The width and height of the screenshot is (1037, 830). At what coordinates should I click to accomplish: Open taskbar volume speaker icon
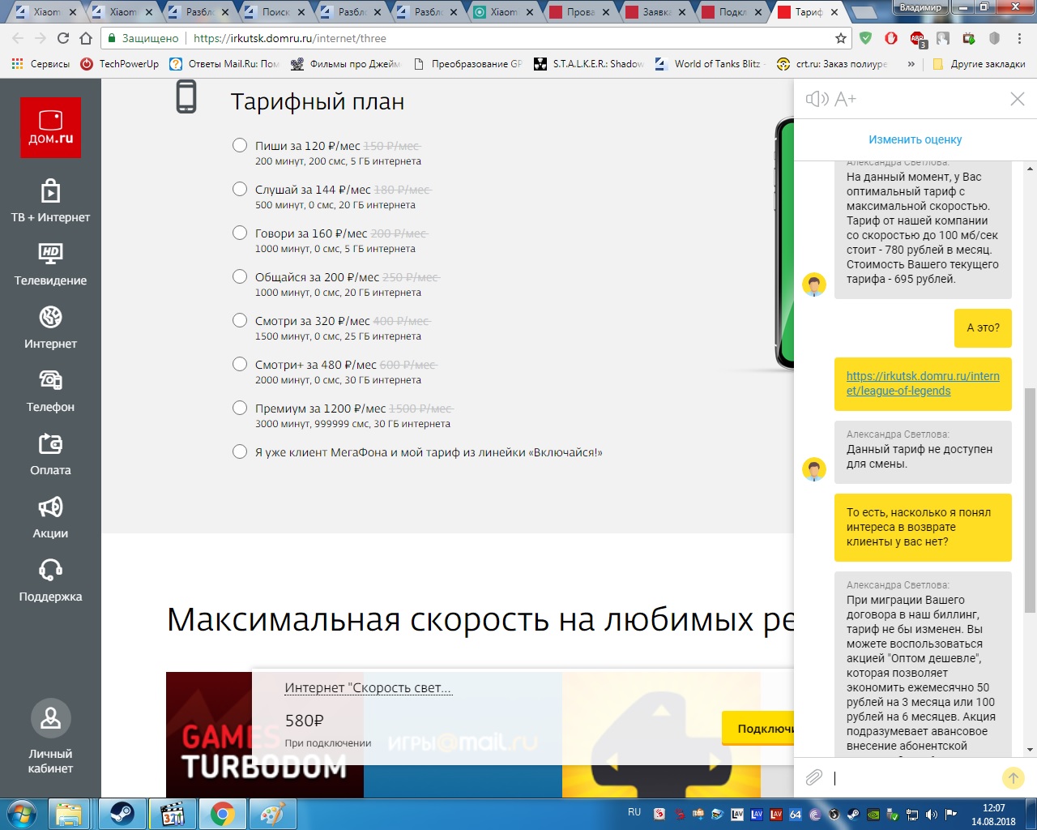tap(932, 814)
